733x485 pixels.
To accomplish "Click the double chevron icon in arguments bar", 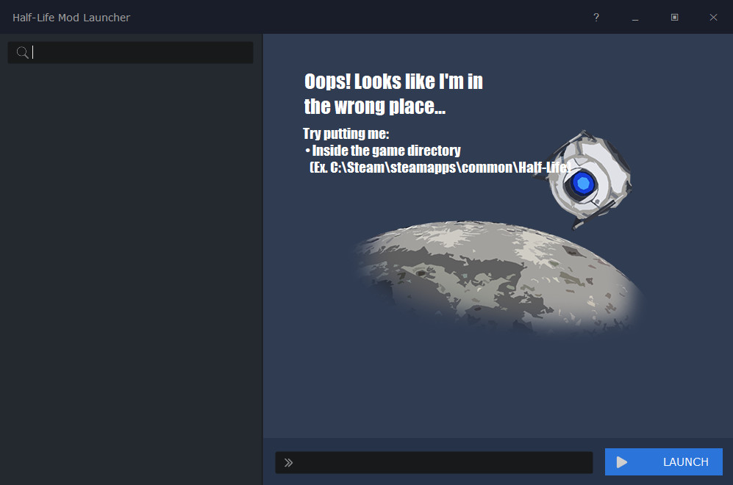I will pos(289,462).
